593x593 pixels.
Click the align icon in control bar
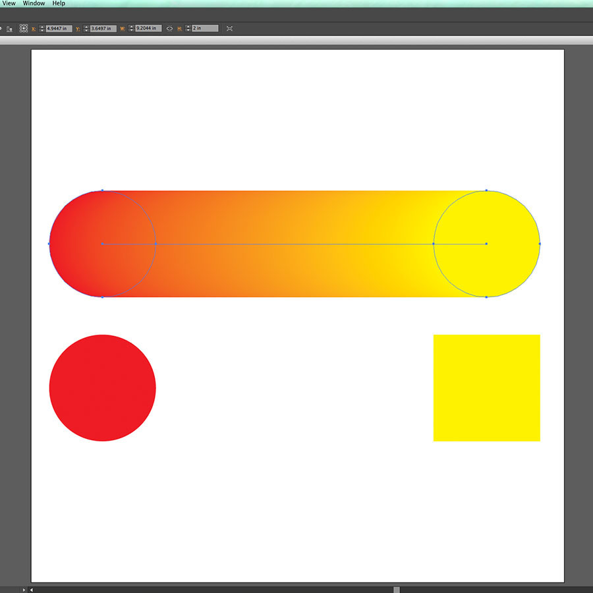click(x=9, y=28)
